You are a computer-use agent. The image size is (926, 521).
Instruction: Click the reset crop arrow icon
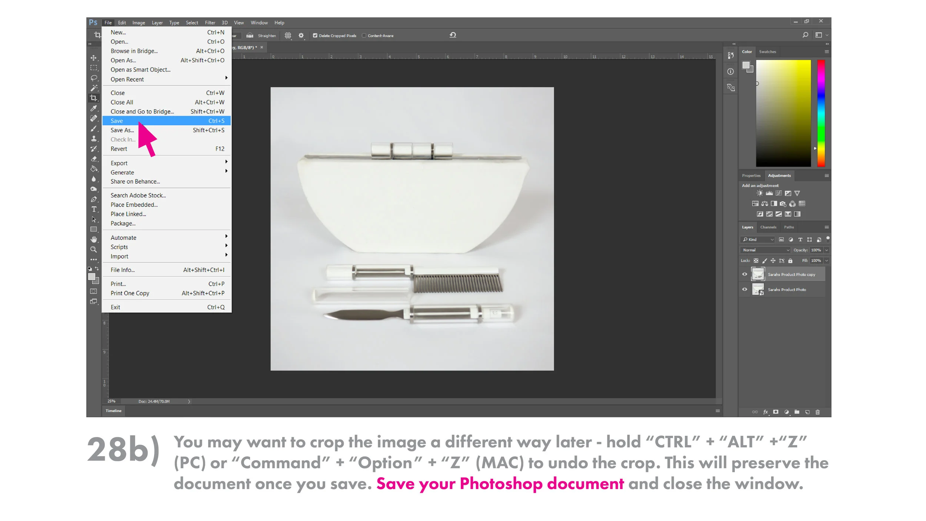pyautogui.click(x=453, y=35)
